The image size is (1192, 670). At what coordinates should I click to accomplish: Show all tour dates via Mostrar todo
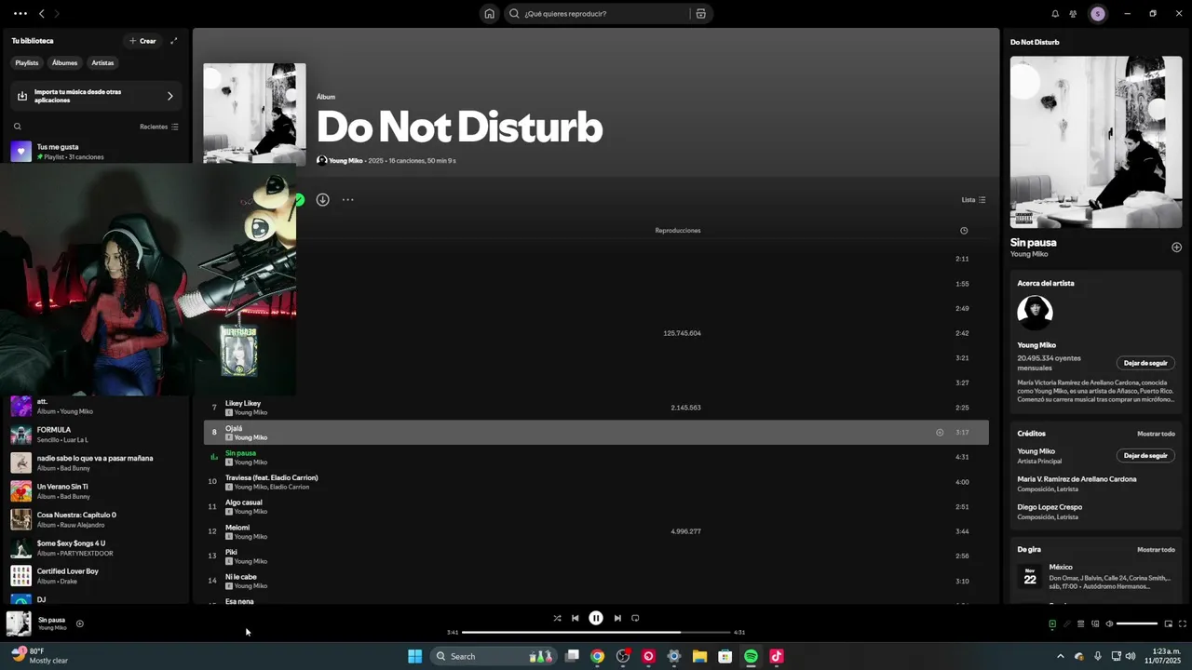pyautogui.click(x=1156, y=550)
